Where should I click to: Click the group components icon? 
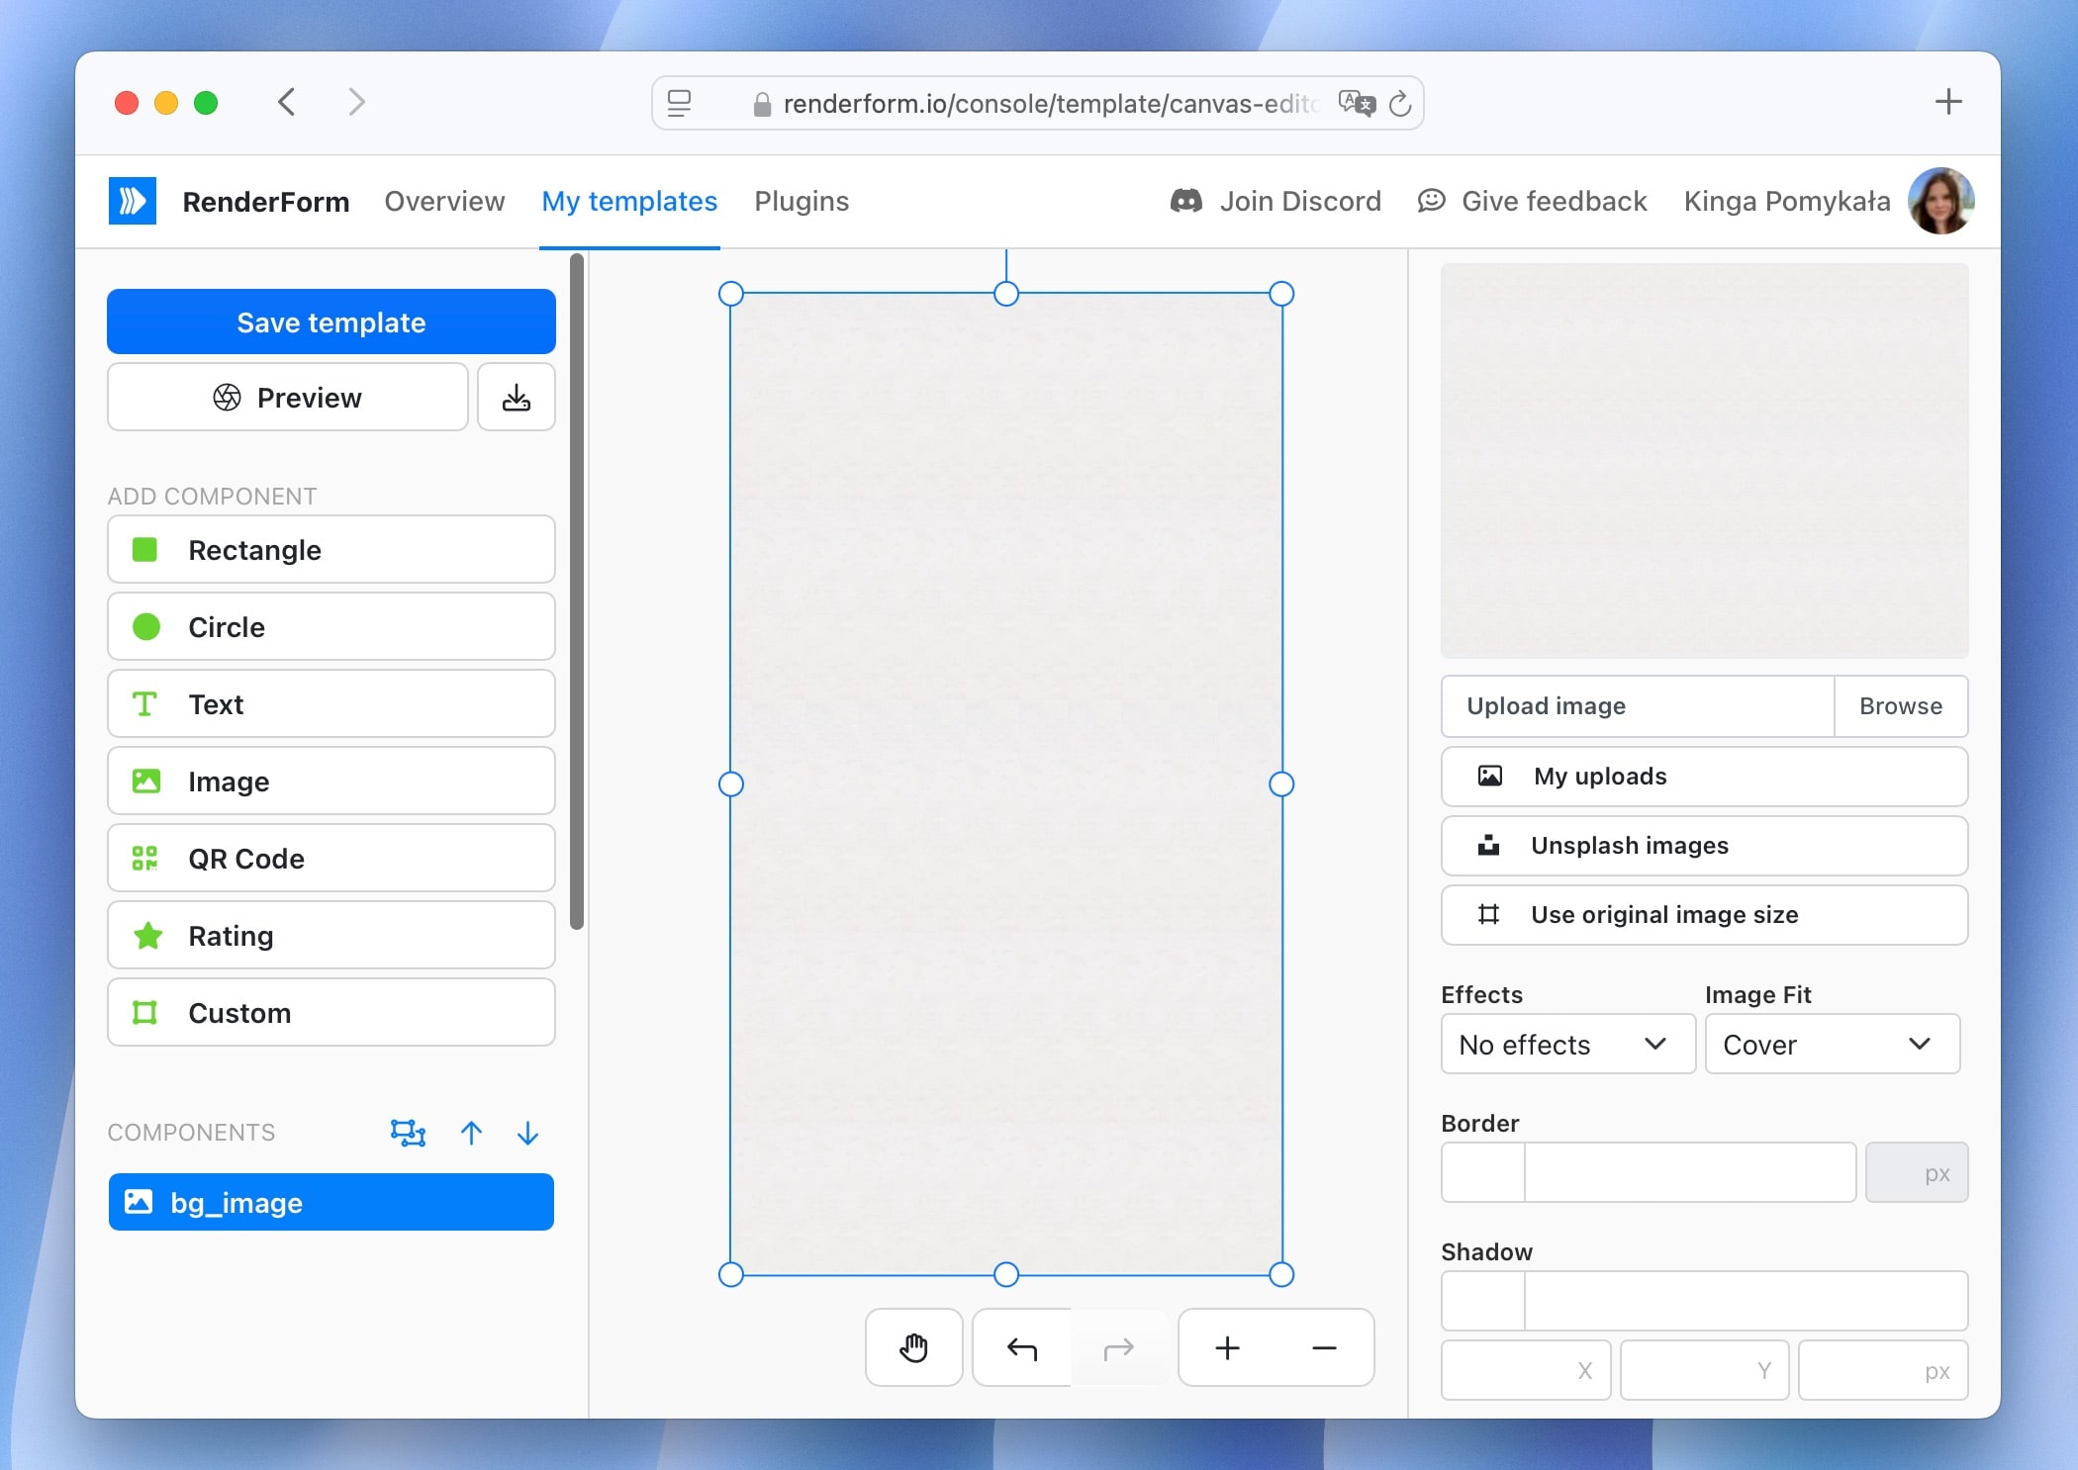point(408,1133)
